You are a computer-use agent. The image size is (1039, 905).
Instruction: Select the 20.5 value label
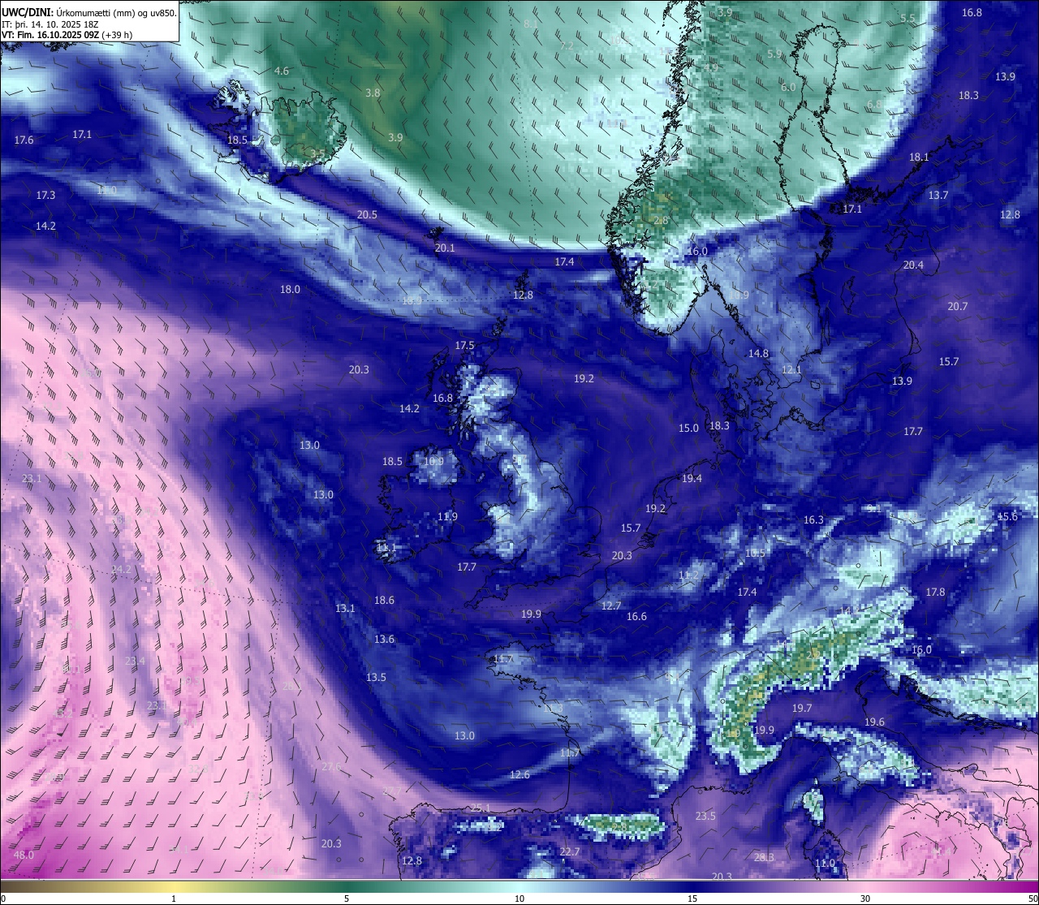[x=367, y=214]
